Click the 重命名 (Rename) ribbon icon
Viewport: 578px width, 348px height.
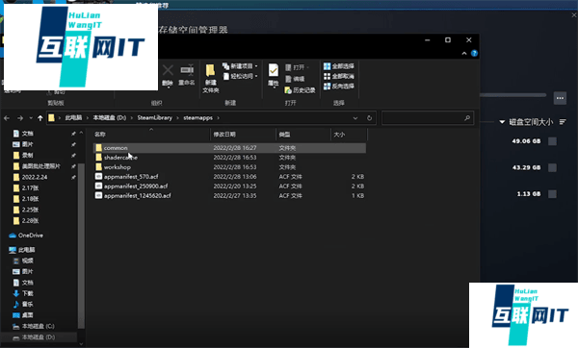pos(187,70)
